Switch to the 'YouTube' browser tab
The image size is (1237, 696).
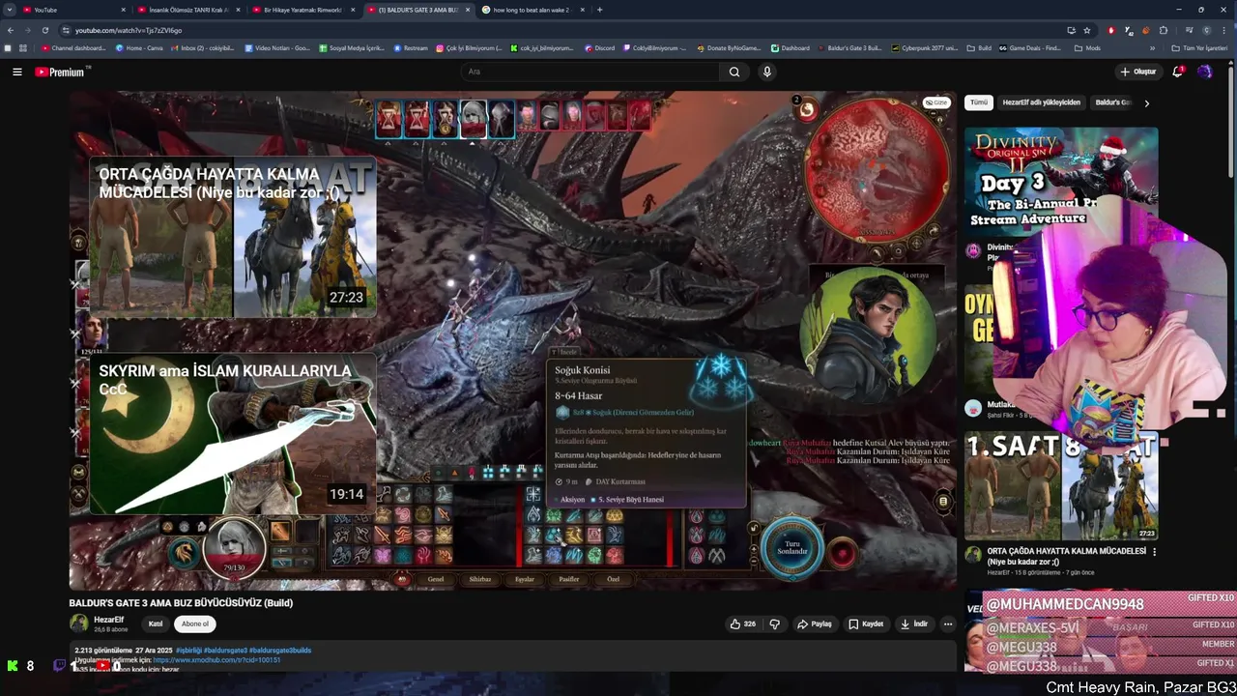coord(73,10)
